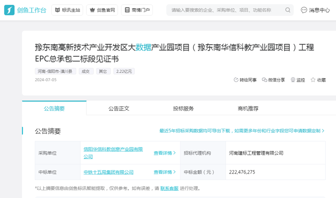Switch to 商机推荐 tab
Screen dimensions: 336x198
click(x=248, y=109)
